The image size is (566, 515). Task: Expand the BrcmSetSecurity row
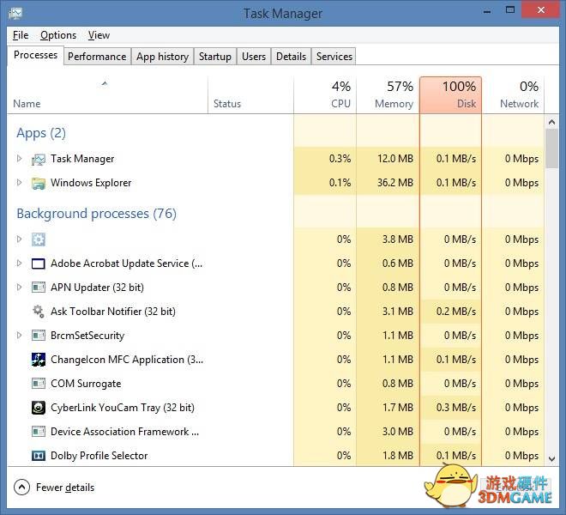point(19,335)
